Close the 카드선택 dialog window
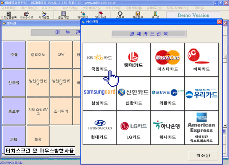Image resolution: width=229 pixels, height=165 pixels. click(x=219, y=22)
